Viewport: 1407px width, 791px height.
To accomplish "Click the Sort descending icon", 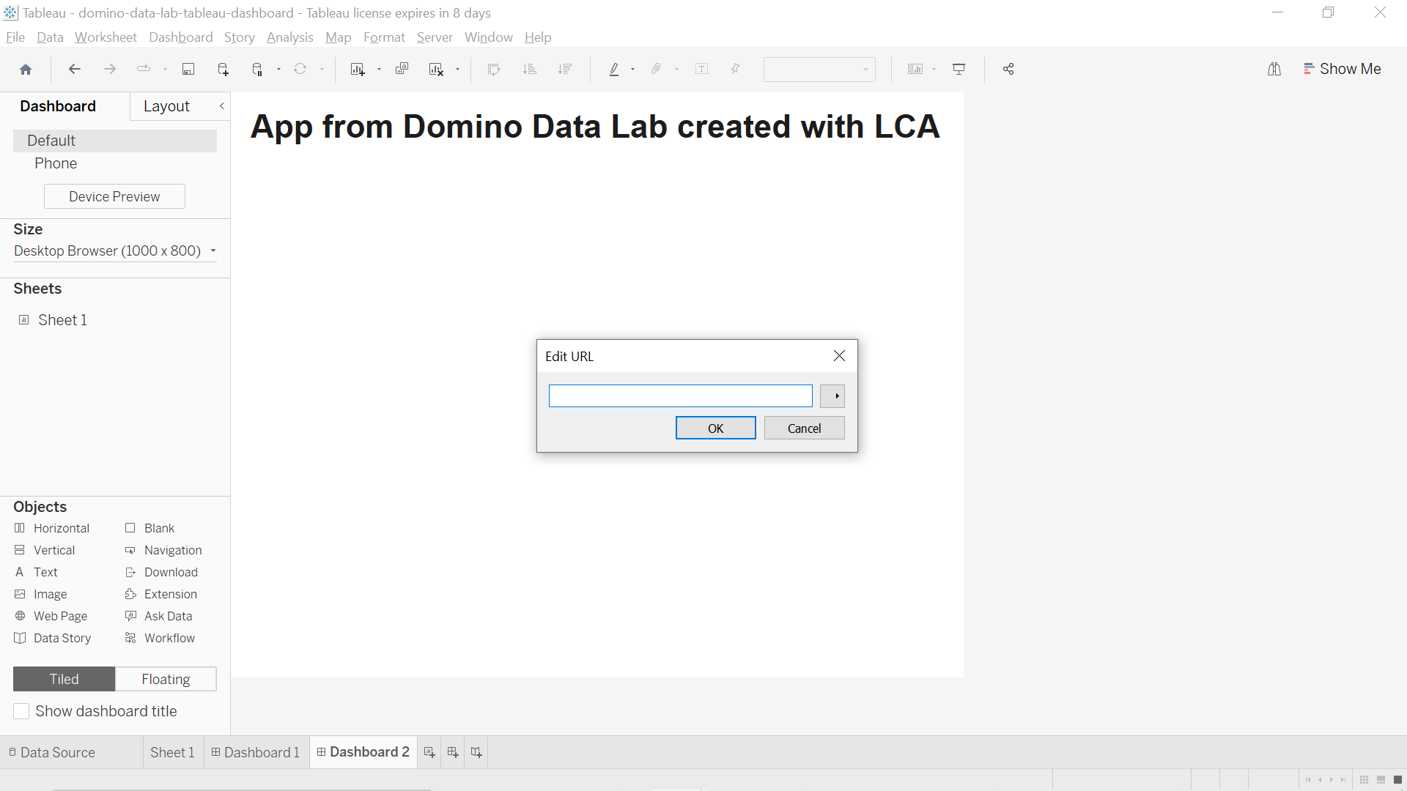I will point(564,69).
